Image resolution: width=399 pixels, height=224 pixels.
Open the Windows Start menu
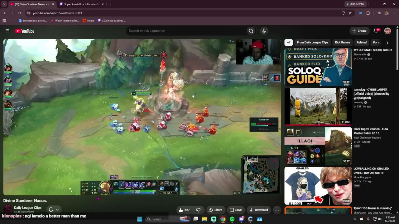[x=140, y=219]
